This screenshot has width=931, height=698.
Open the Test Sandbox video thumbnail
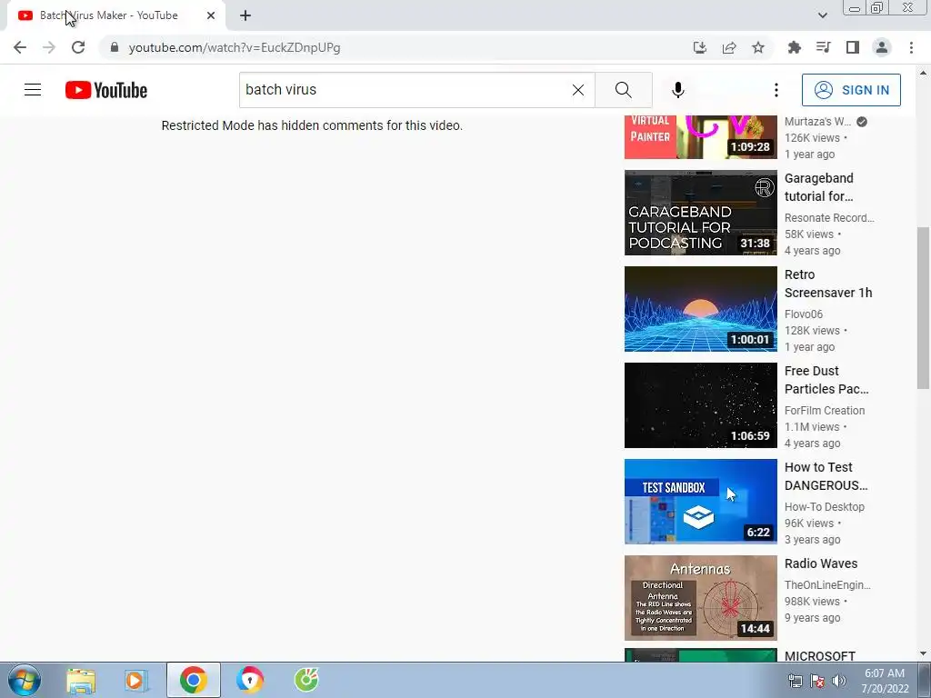[701, 502]
